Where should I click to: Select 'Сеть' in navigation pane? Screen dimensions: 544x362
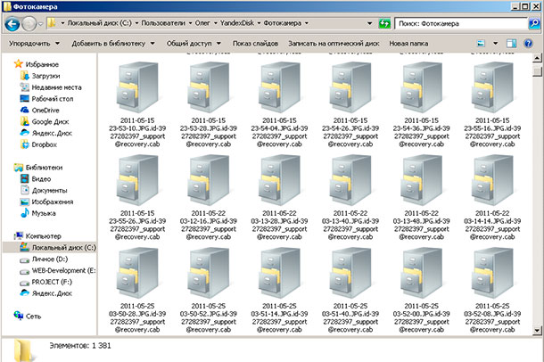click(x=27, y=316)
